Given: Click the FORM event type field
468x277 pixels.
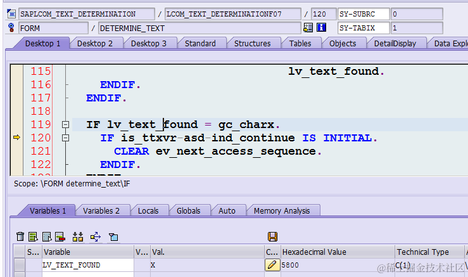Looking at the screenshot, I should pyautogui.click(x=53, y=28).
